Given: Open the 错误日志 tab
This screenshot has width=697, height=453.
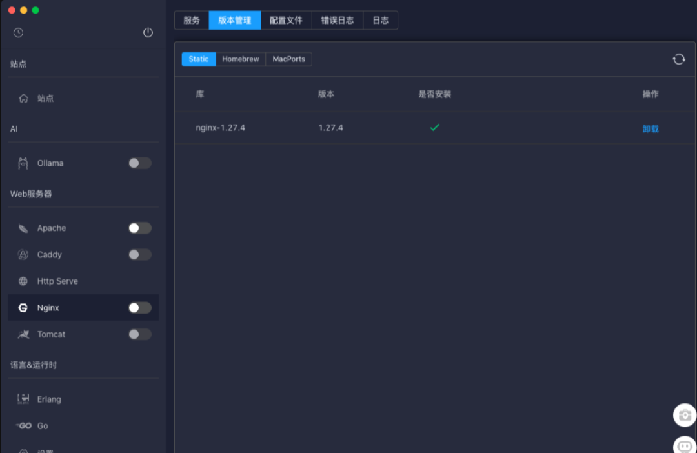Looking at the screenshot, I should click(x=338, y=21).
